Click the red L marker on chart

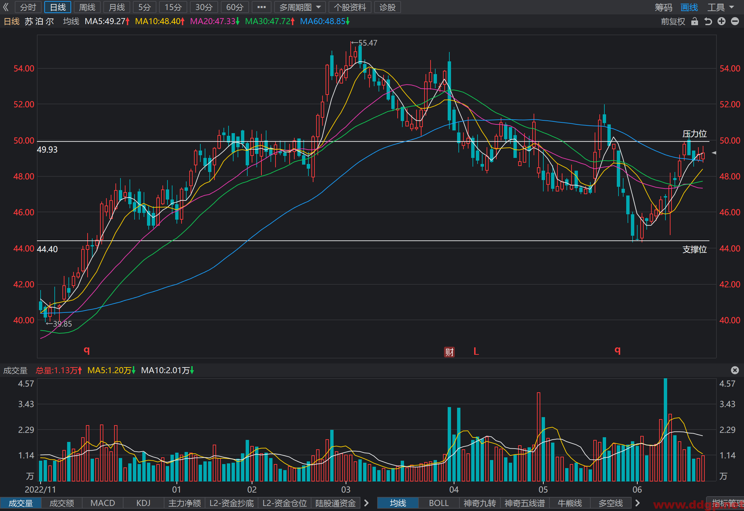476,351
